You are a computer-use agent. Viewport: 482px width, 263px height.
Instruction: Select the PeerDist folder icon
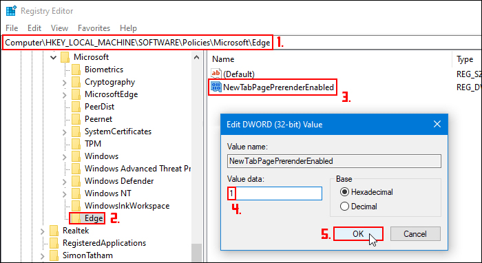pyautogui.click(x=76, y=107)
